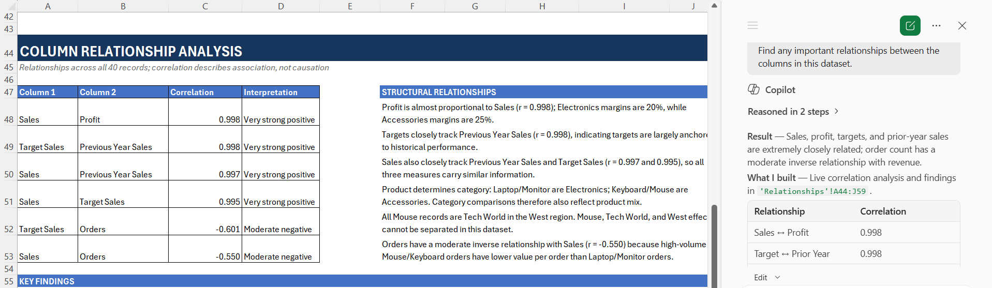The height and width of the screenshot is (288, 992).
Task: Start a new Copilot chat with the green compose icon
Action: tap(910, 25)
